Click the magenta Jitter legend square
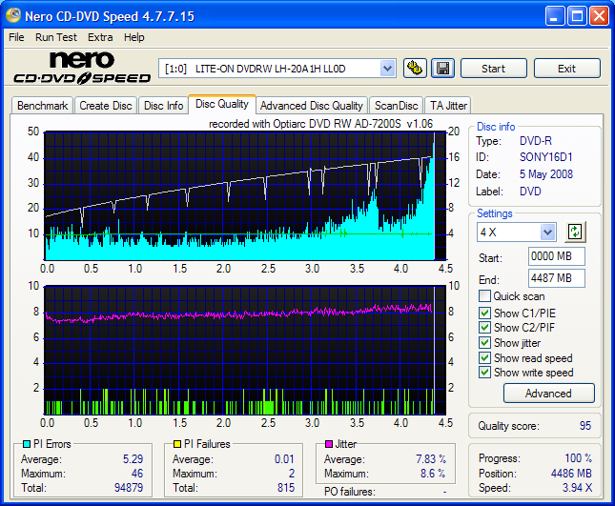 click(x=327, y=444)
